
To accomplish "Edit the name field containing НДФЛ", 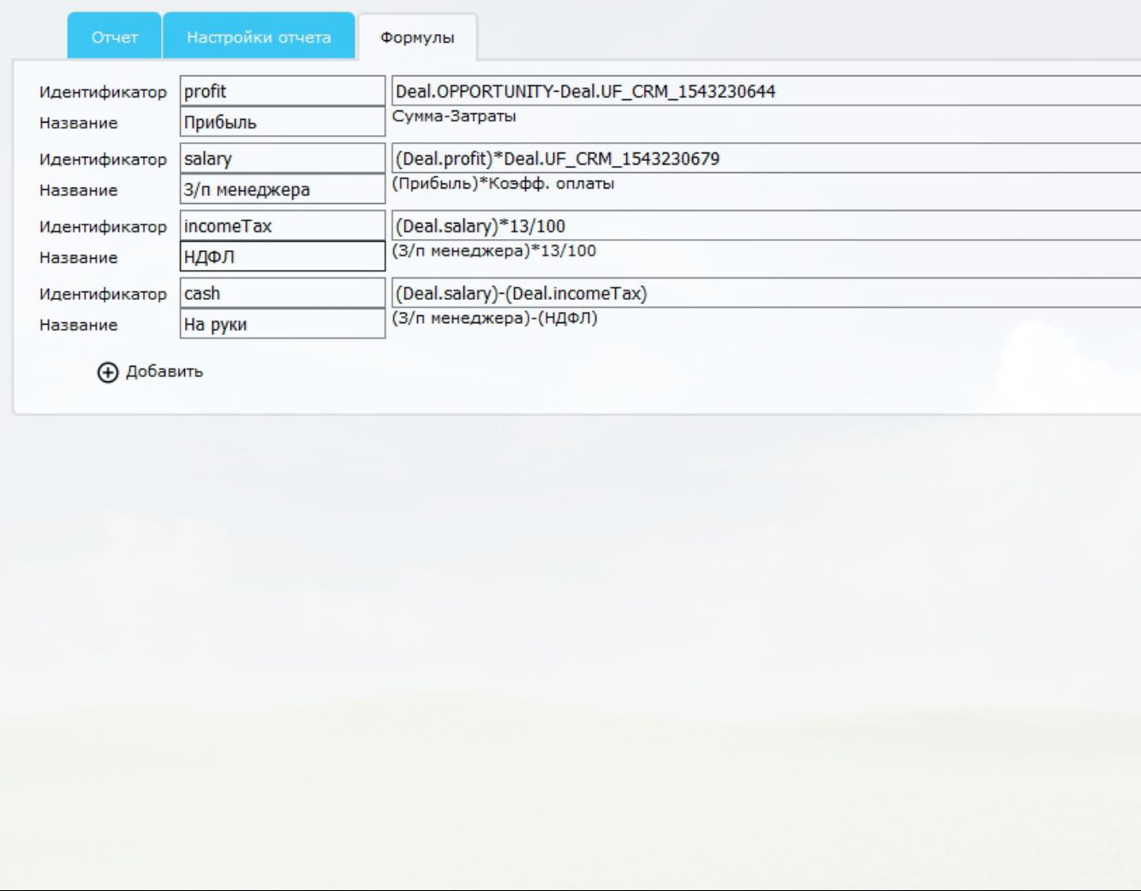I will (283, 256).
